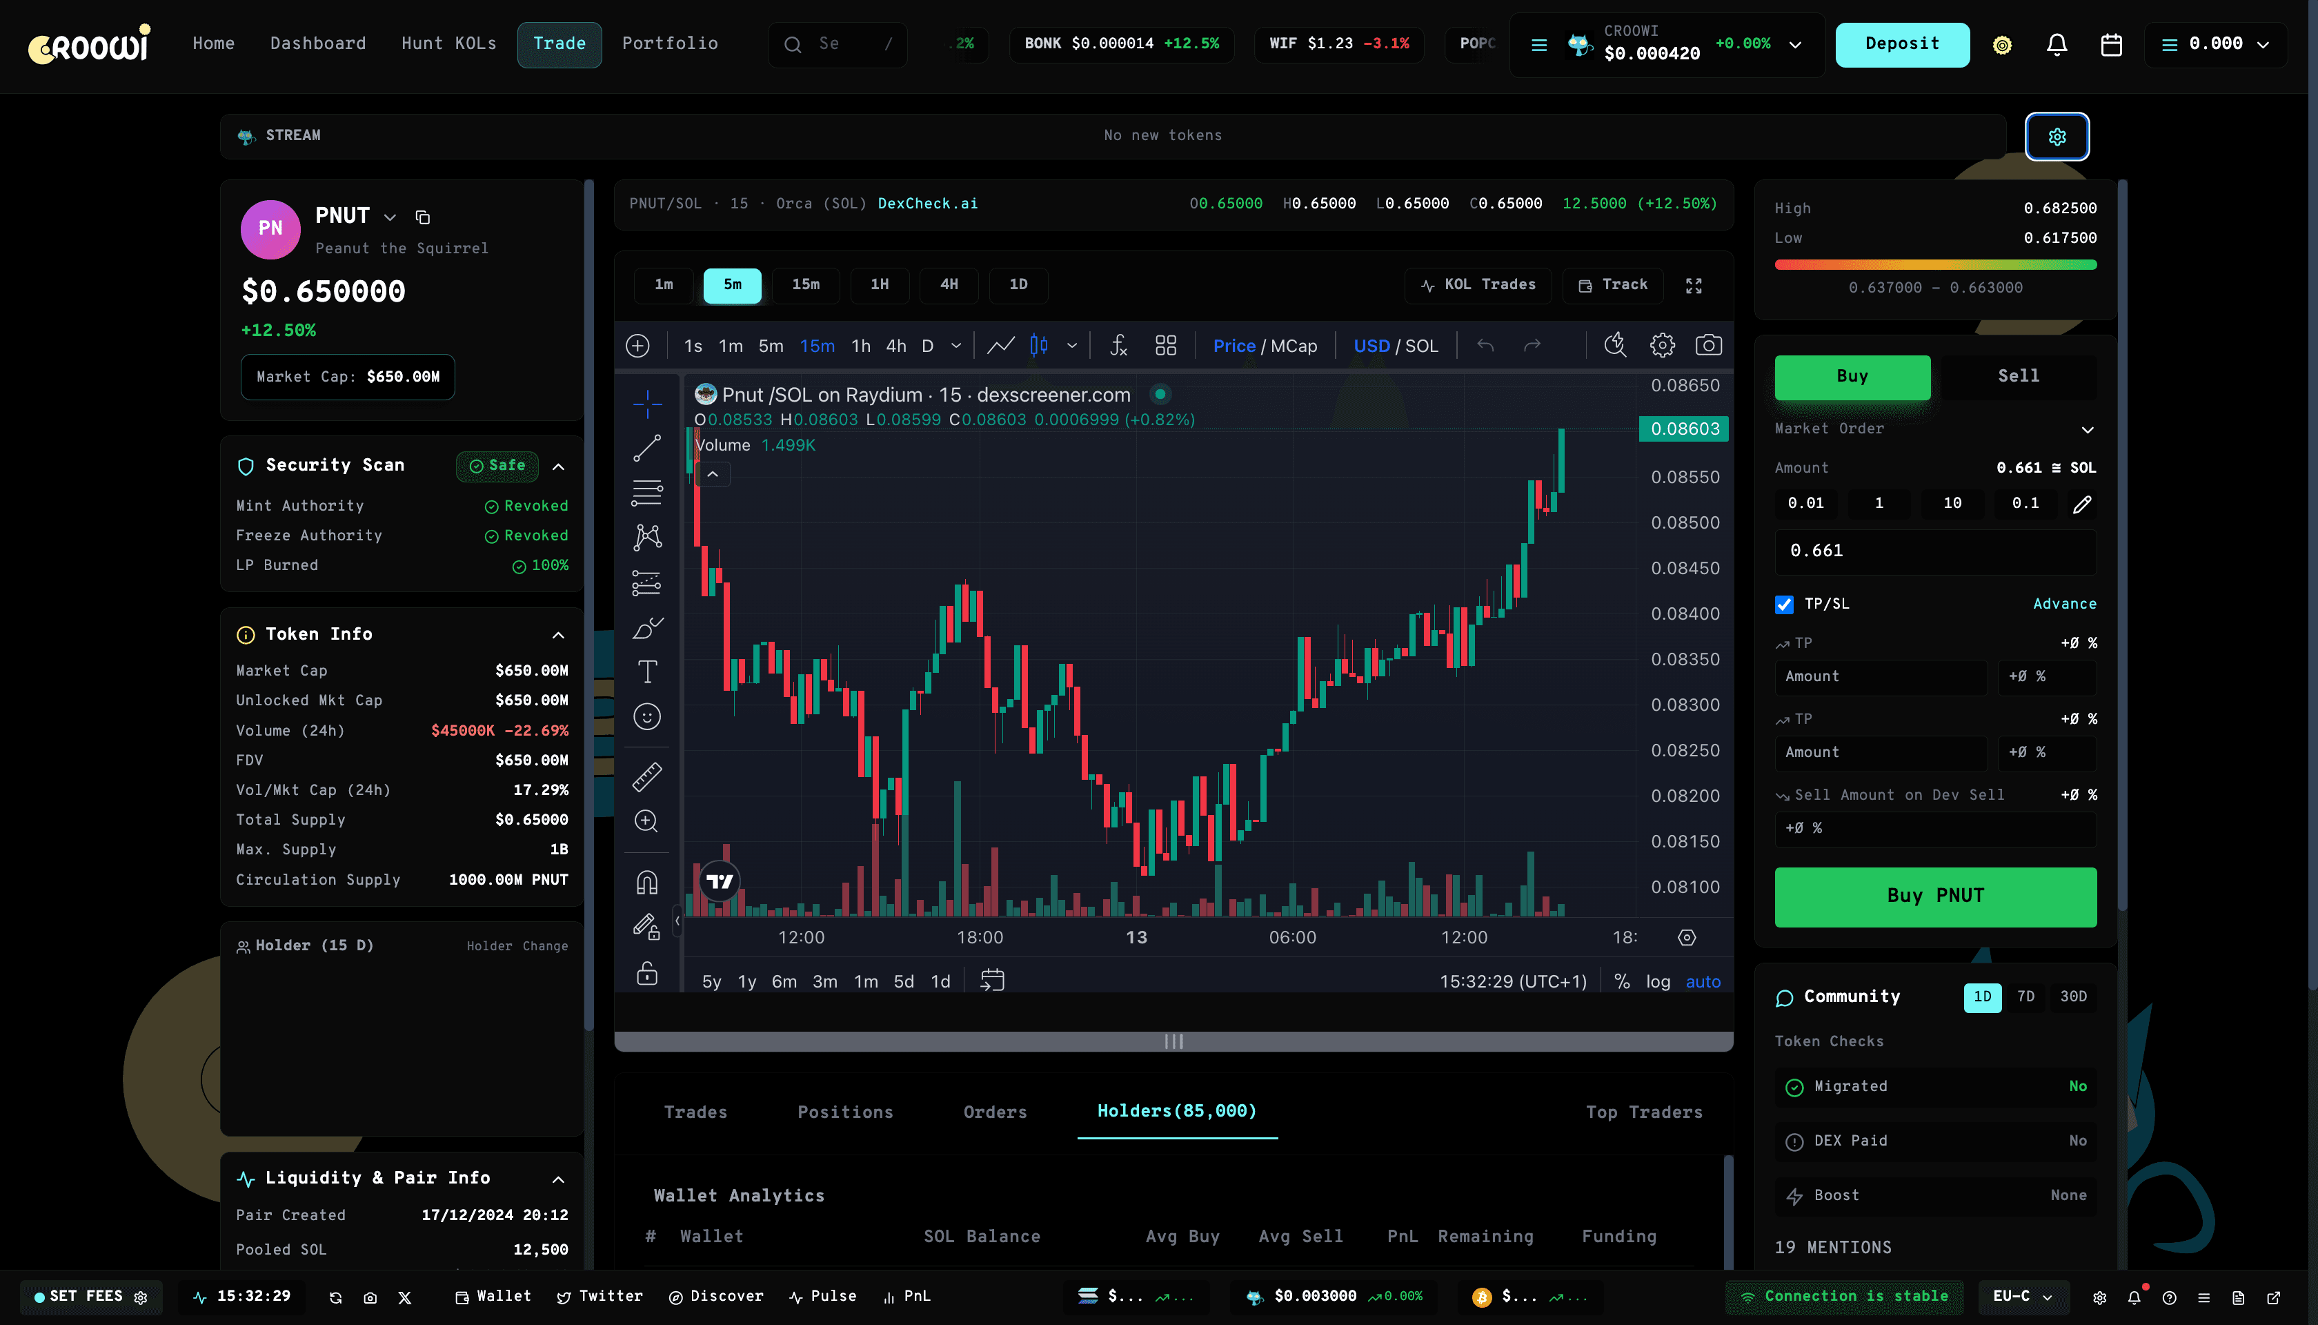Viewport: 2318px width, 1325px height.
Task: Click the high-low price range bar
Action: [1935, 265]
